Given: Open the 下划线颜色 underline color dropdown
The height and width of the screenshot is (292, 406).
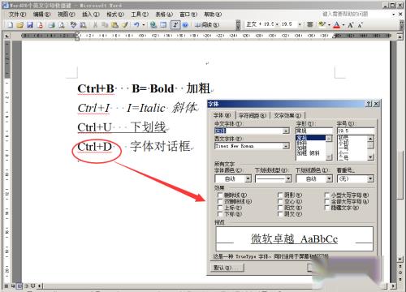Looking at the screenshot, I should [x=329, y=178].
